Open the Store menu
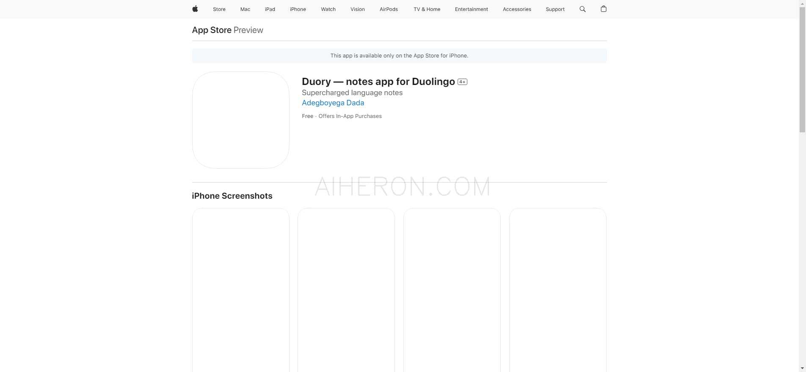Image resolution: width=806 pixels, height=372 pixels. point(219,9)
